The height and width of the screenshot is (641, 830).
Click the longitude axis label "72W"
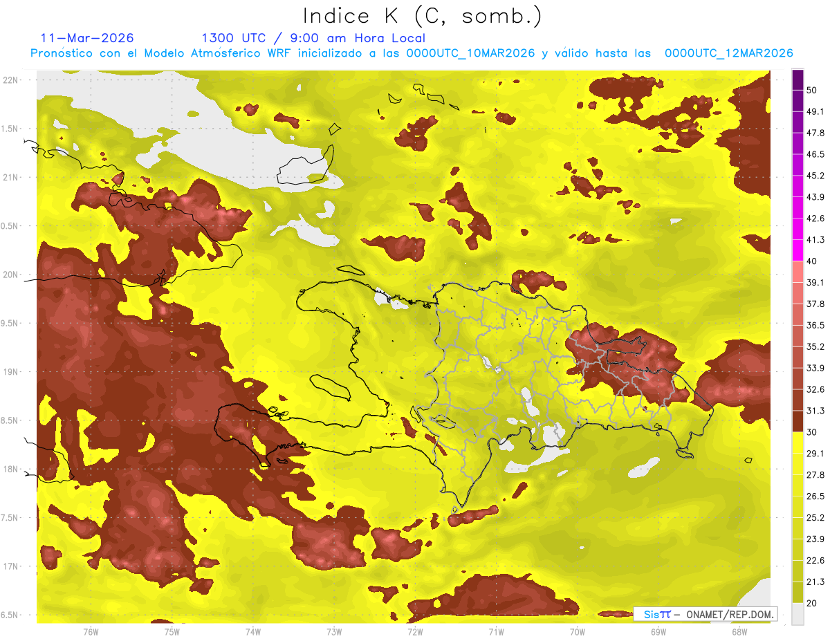415,631
